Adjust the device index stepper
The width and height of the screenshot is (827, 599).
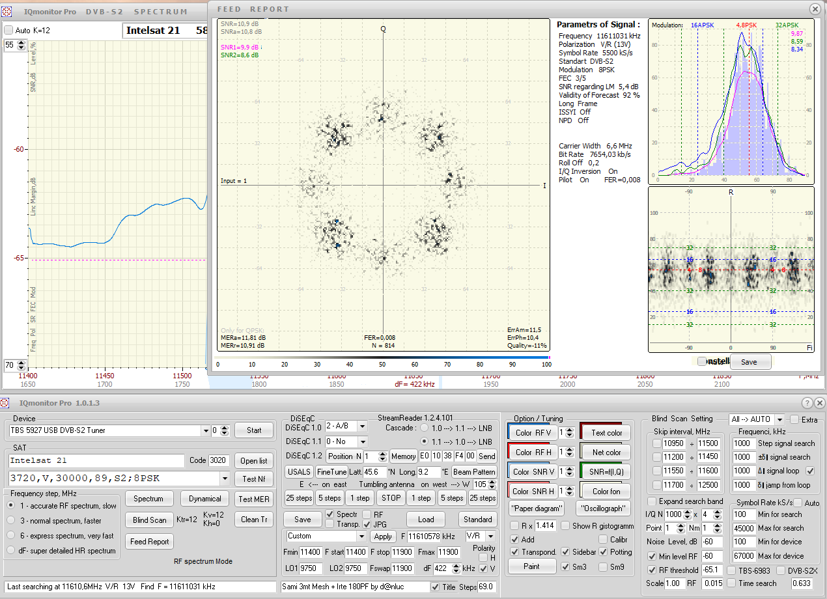coord(225,430)
